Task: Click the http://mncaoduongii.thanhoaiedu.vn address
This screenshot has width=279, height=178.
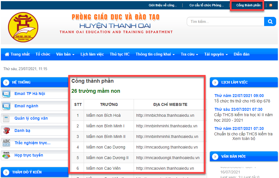Action: click(168, 158)
